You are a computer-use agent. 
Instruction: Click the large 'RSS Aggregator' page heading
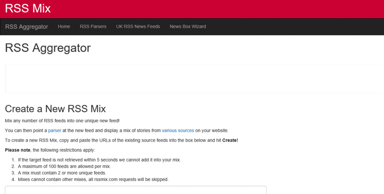pyautogui.click(x=48, y=48)
